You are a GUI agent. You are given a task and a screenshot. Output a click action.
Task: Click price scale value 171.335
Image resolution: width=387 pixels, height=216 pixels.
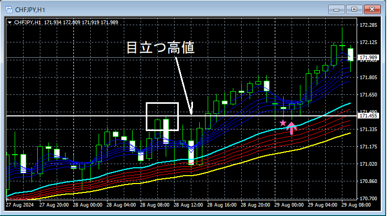click(x=368, y=129)
